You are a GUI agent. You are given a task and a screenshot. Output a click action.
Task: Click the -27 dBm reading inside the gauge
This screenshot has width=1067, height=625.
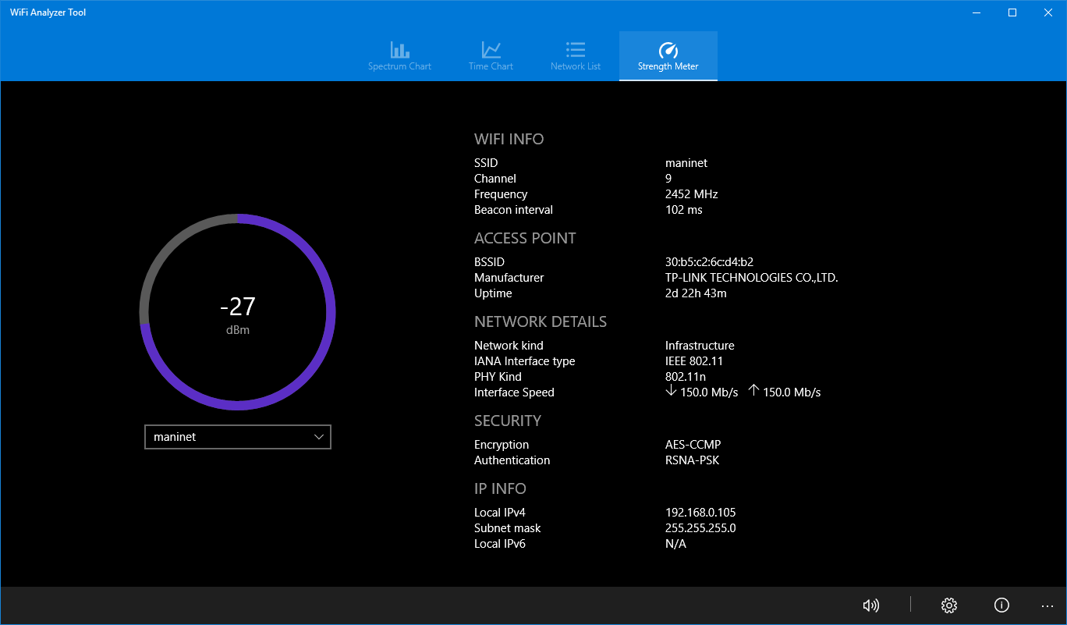coord(237,307)
